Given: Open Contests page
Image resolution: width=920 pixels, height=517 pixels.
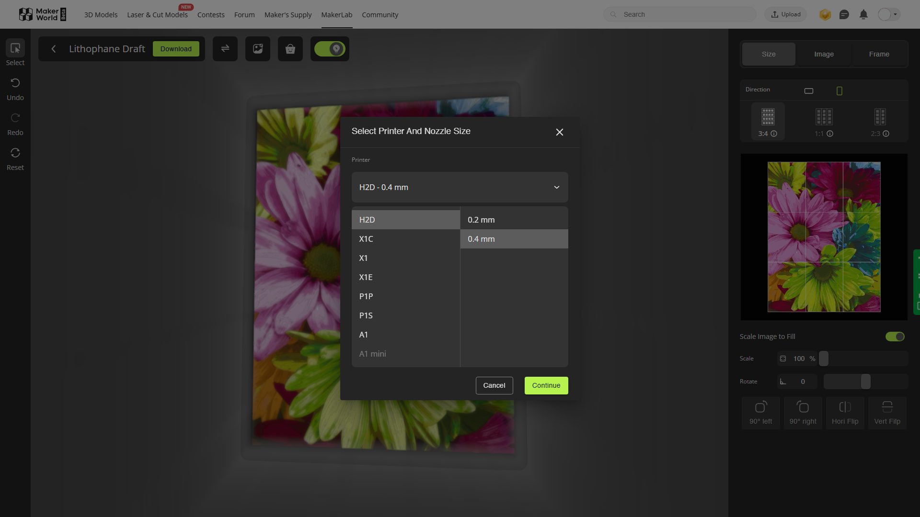Looking at the screenshot, I should tap(211, 15).
